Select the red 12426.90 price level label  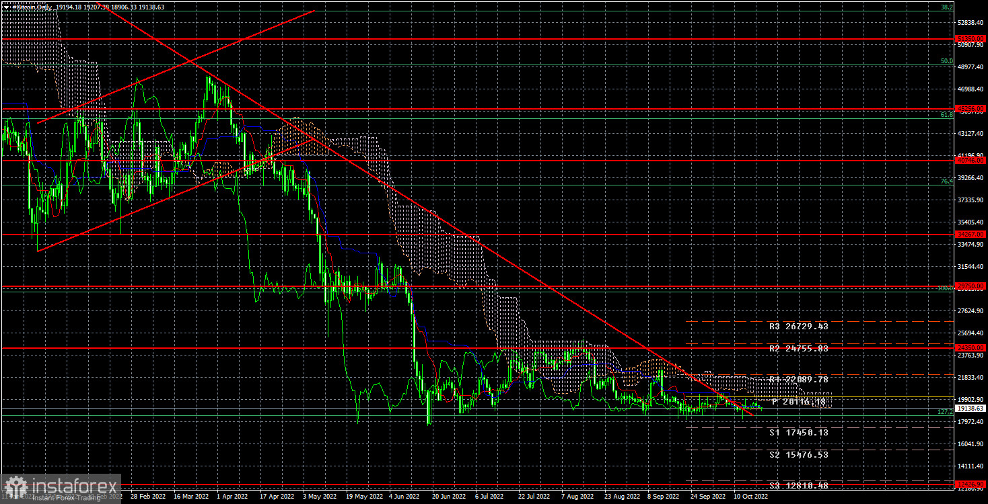971,483
